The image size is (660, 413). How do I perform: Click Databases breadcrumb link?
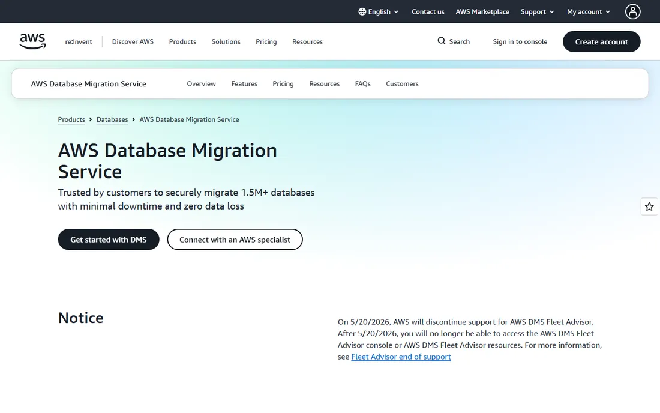112,119
